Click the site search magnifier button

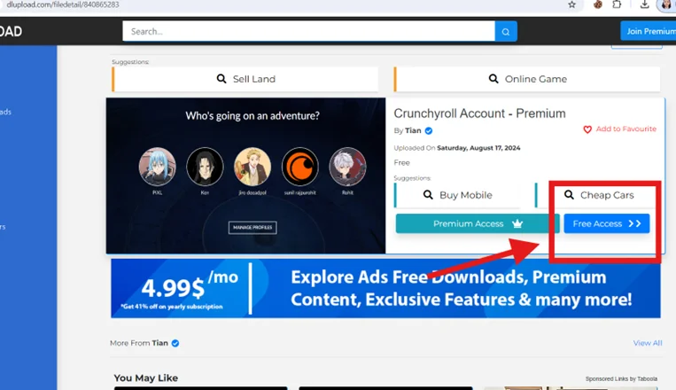coord(506,32)
